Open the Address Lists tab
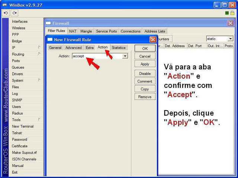Image resolution: width=238 pixels, height=178 pixels. click(155, 31)
